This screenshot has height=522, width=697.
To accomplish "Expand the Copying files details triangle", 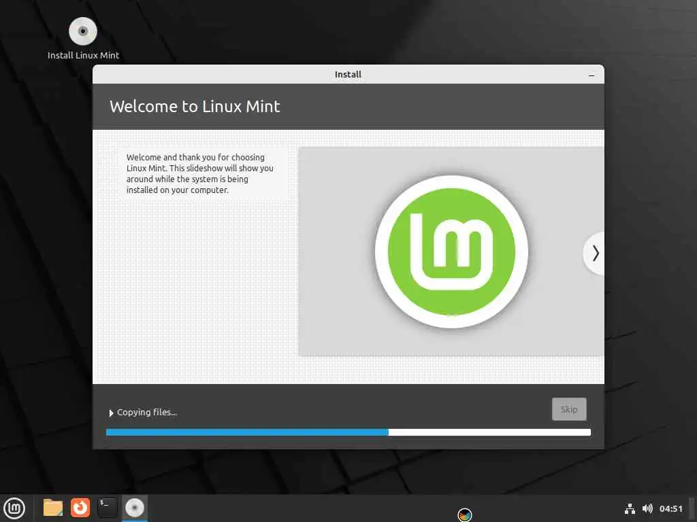I will [x=111, y=413].
